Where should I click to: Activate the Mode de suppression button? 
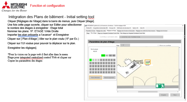(x=109, y=78)
